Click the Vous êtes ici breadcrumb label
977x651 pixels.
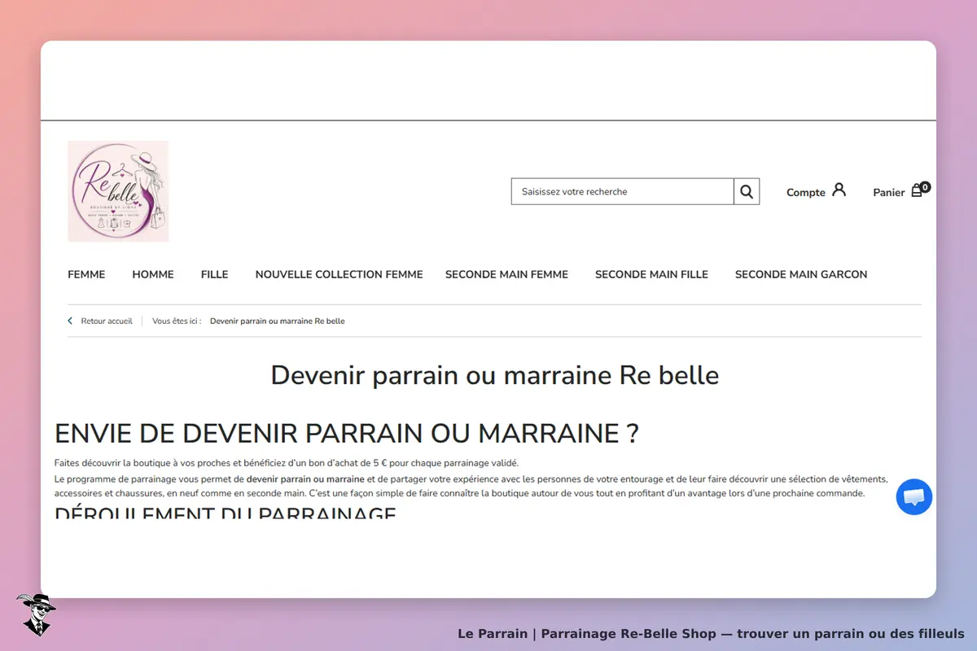click(x=177, y=321)
